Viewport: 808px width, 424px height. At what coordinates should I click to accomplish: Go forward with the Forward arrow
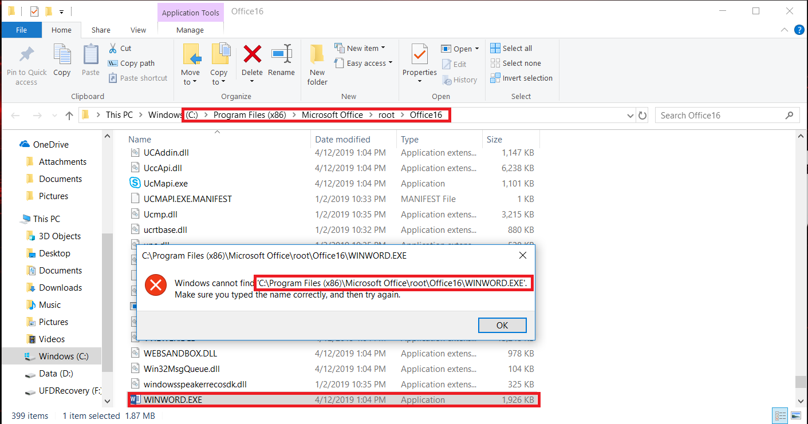(x=38, y=116)
